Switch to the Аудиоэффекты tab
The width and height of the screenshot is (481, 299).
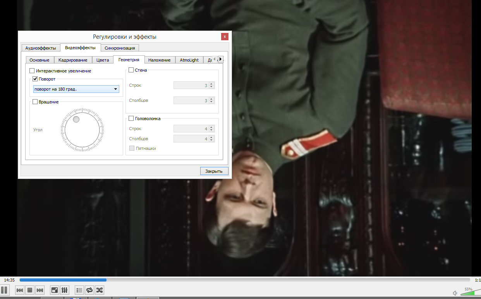coord(41,48)
